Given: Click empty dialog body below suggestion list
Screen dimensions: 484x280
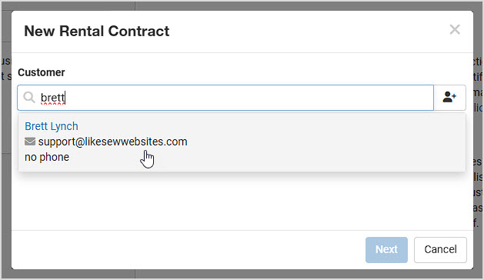Looking at the screenshot, I should [242, 201].
